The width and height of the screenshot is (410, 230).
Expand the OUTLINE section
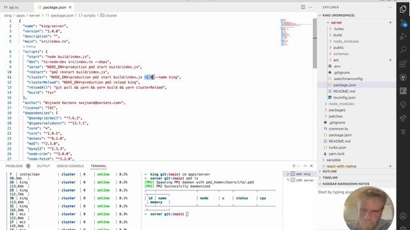pyautogui.click(x=329, y=171)
